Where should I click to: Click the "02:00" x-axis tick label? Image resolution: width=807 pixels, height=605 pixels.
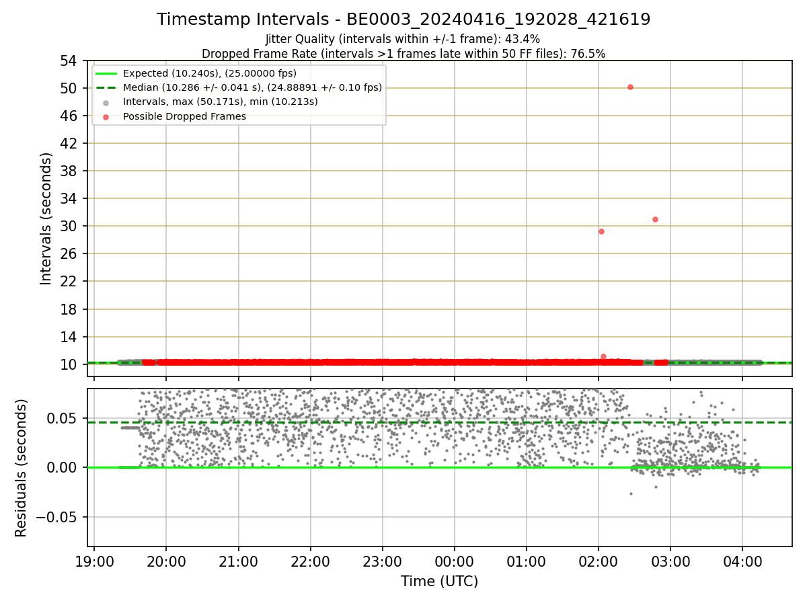[x=598, y=561]
